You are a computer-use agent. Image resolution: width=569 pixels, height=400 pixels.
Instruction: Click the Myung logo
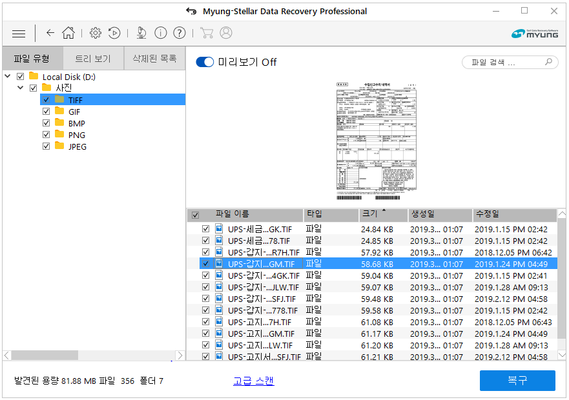[x=535, y=34]
